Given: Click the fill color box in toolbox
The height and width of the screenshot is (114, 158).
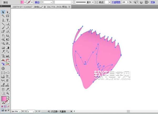Looking at the screenshot, I should pos(4,99).
